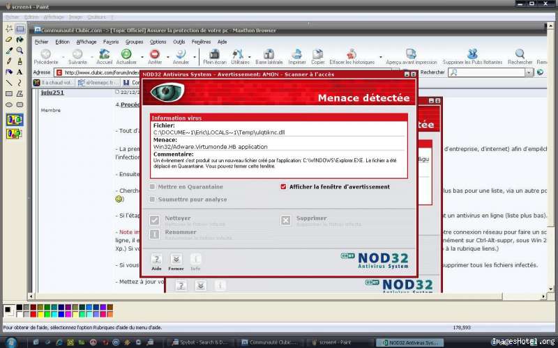Open Paint's Image menu
558x348 pixels.
coord(75,17)
